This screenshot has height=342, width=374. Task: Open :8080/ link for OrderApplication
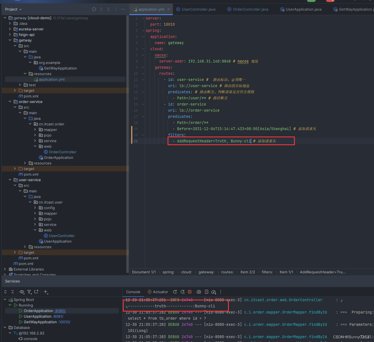coord(60,311)
